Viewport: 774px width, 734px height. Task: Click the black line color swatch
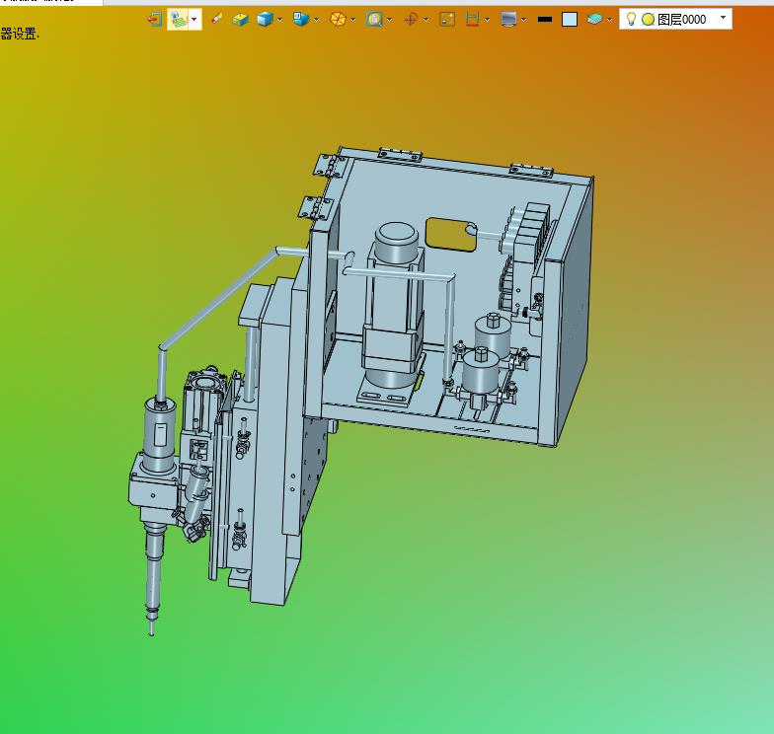545,20
